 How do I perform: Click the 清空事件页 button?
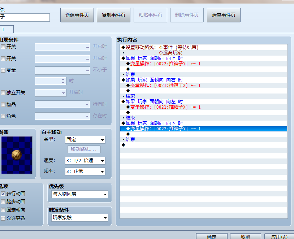(224, 15)
